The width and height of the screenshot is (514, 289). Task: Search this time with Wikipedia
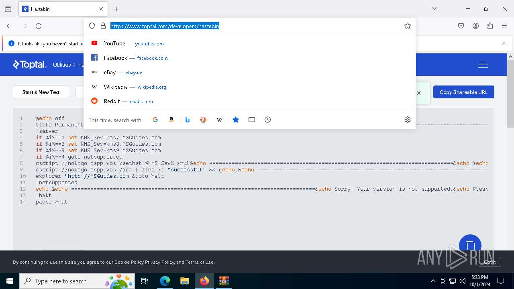coord(220,120)
